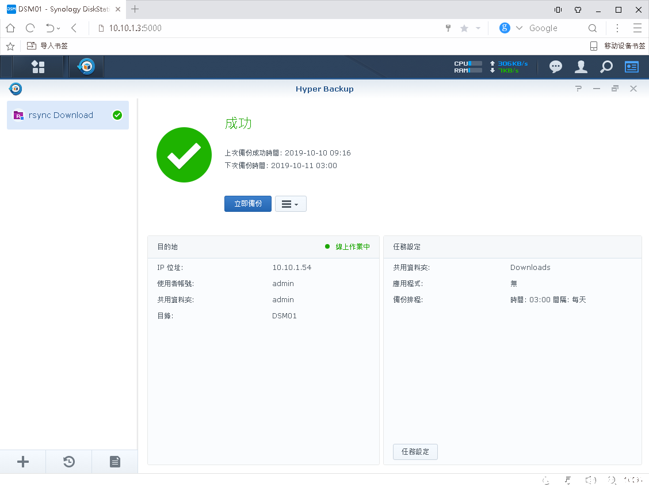Open the 导入书签 bookmarks item
649x487 pixels.
[x=48, y=46]
